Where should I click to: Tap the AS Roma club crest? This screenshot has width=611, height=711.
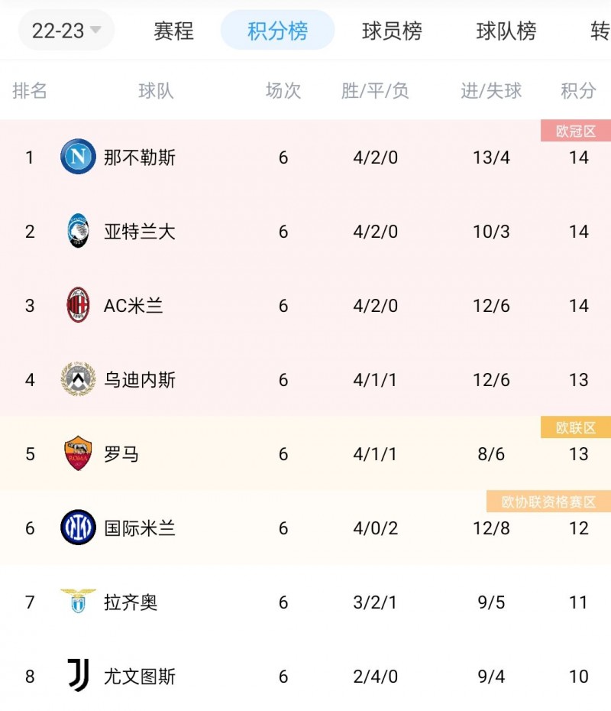(x=78, y=454)
